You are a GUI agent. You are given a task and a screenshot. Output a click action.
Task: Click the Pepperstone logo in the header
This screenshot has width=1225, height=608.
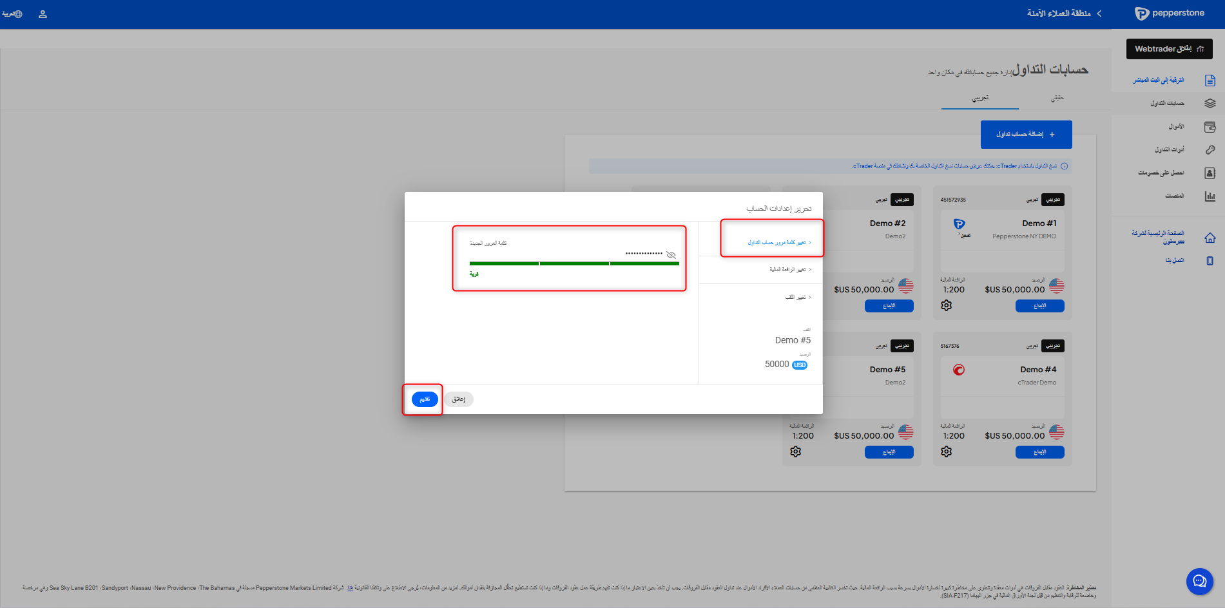1169,14
